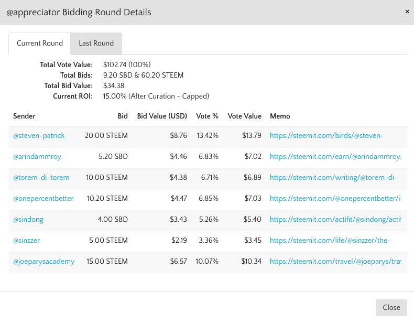This screenshot has width=414, height=323.
Task: Open the steemit.com/travel memo link
Action: pos(335,262)
